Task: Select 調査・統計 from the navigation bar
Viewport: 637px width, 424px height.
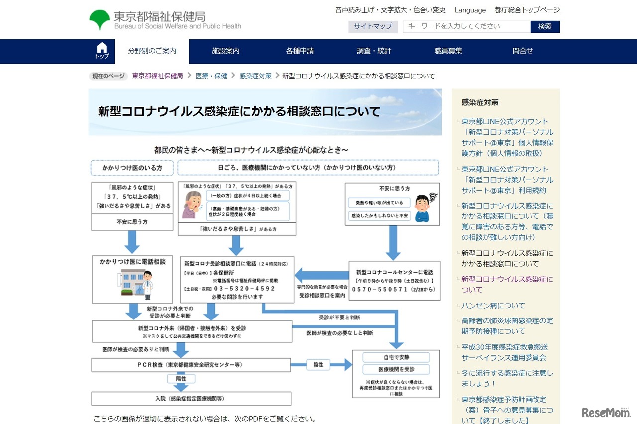Action: pos(374,51)
